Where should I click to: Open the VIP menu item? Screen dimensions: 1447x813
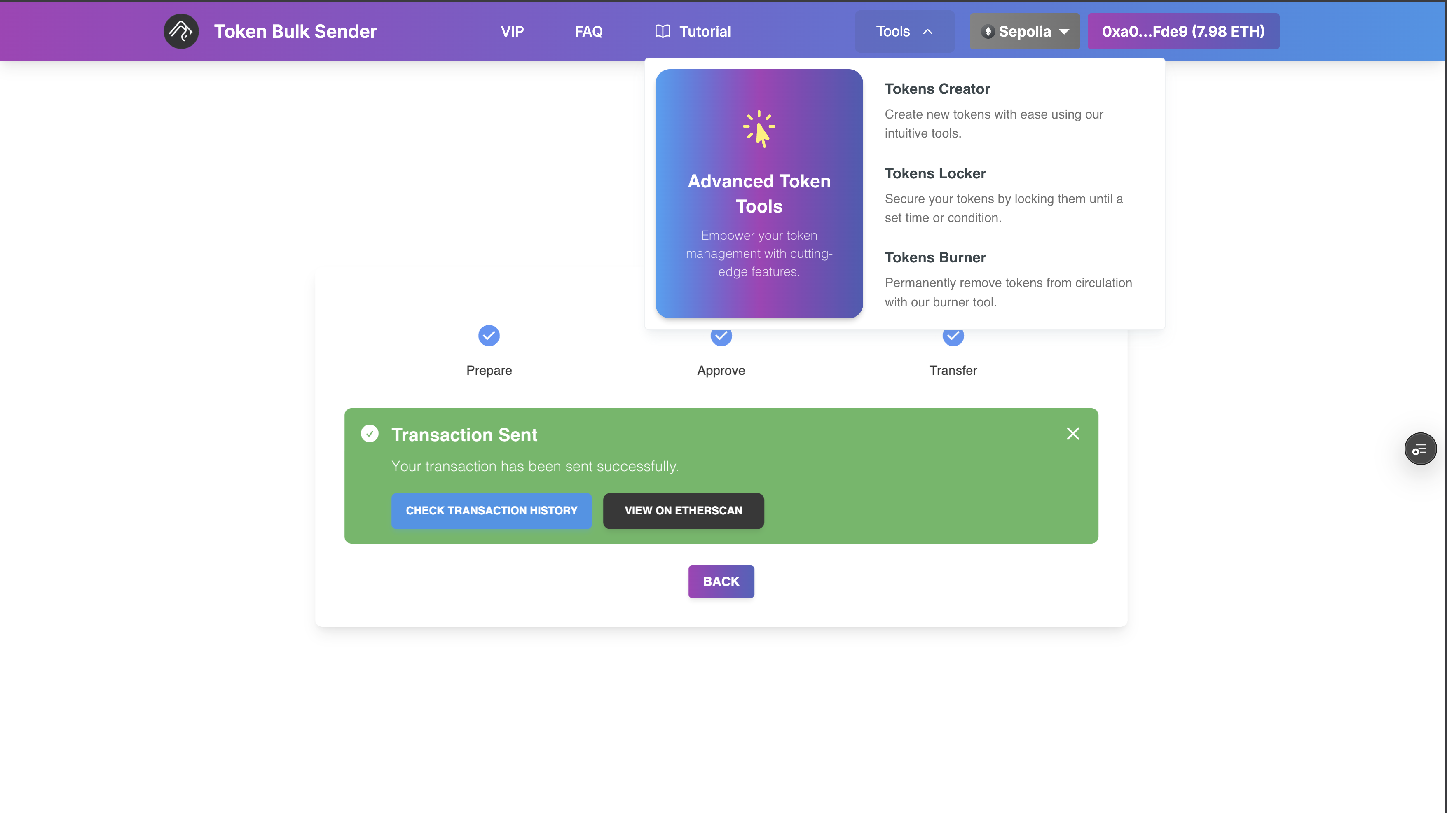click(x=512, y=31)
